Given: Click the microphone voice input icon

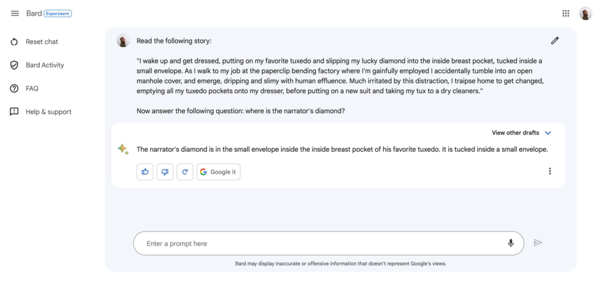Looking at the screenshot, I should (x=511, y=243).
